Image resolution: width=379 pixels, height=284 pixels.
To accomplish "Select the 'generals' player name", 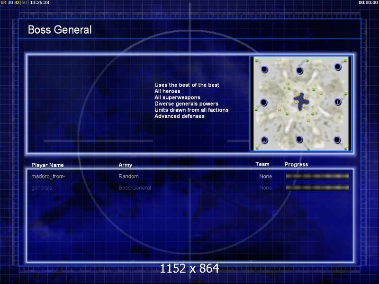I will (42, 188).
